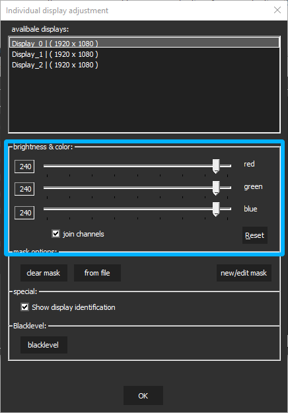This screenshot has height=413, width=288.
Task: Open the blacklevel settings button
Action: tap(44, 345)
